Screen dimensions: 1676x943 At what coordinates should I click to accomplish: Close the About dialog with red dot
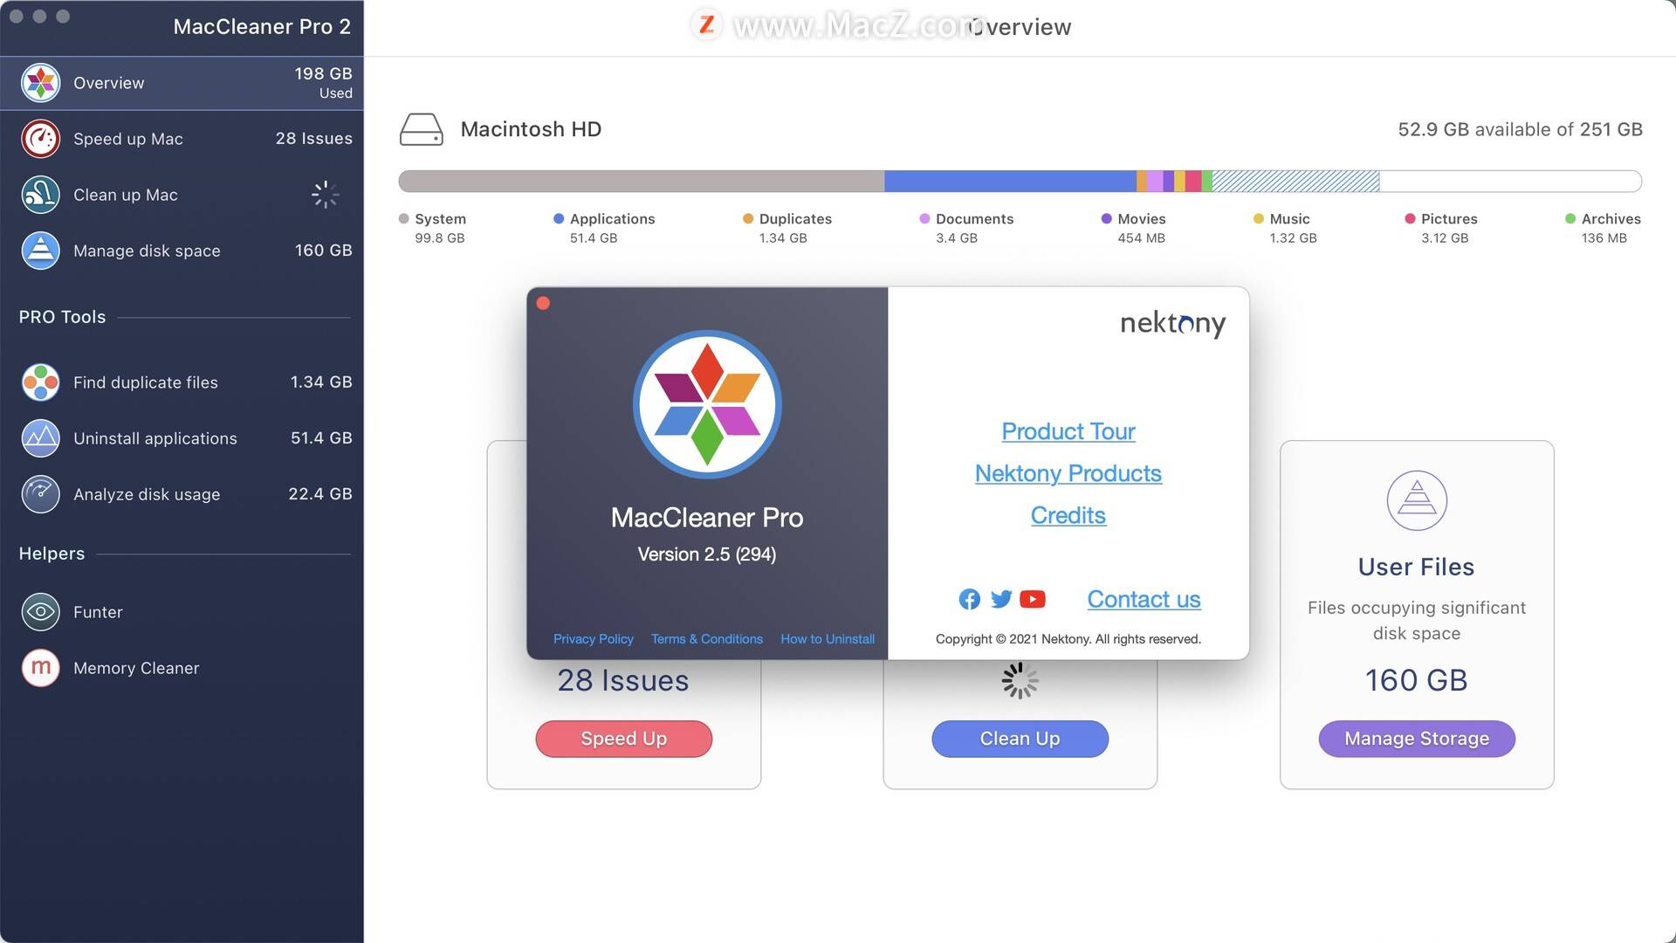click(543, 303)
